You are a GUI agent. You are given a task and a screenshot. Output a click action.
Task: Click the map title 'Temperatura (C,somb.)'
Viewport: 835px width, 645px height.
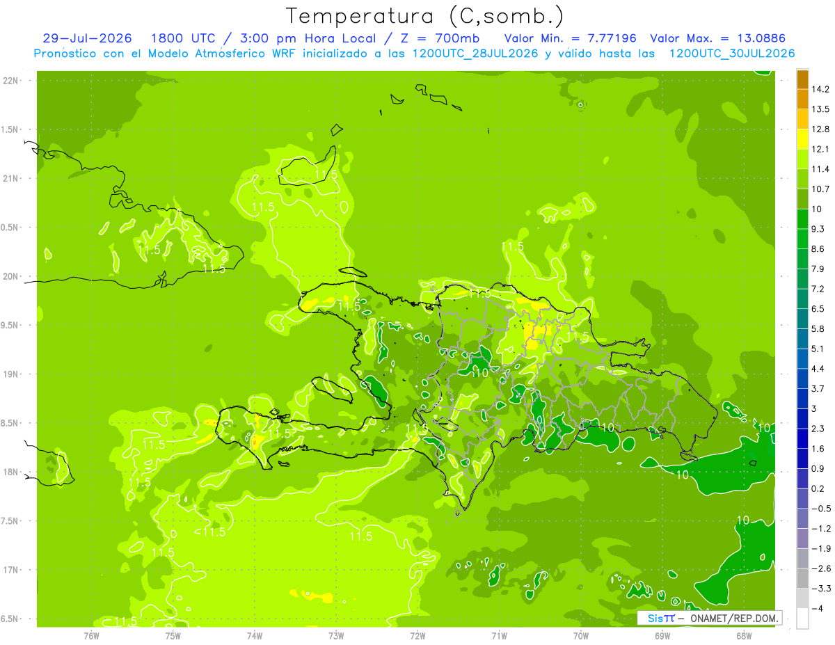click(425, 16)
